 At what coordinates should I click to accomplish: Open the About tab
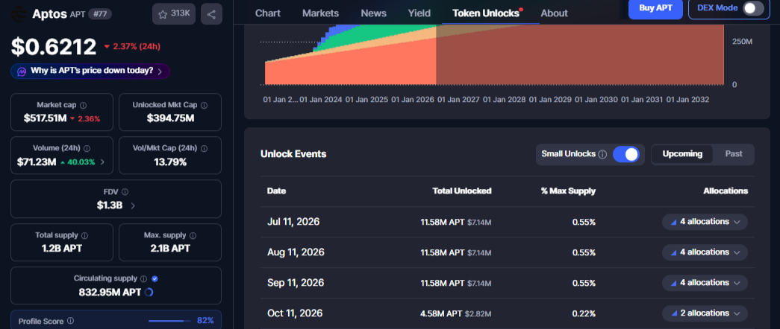pyautogui.click(x=554, y=13)
